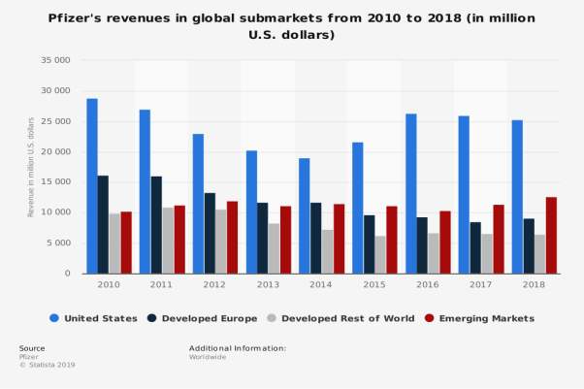584x389 pixels.
Task: Click the 25 000 y-axis value
Action: tap(55, 121)
